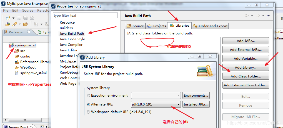Image resolution: width=283 pixels, height=128 pixels.
Task: Open the Execution environment combo box
Action: (156, 95)
